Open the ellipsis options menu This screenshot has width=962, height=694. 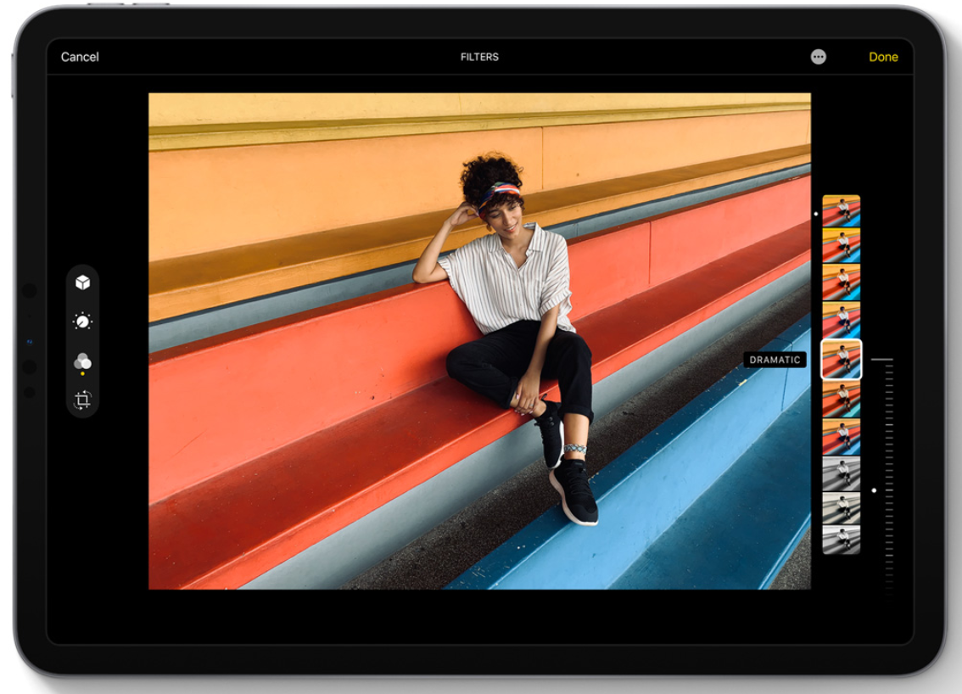(819, 57)
